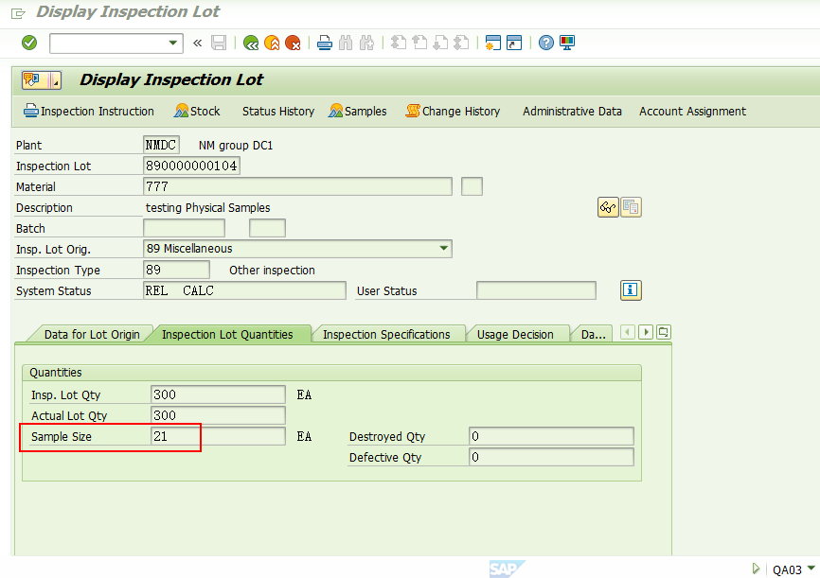This screenshot has height=578, width=820.
Task: Click the Batch input field
Action: (x=184, y=228)
